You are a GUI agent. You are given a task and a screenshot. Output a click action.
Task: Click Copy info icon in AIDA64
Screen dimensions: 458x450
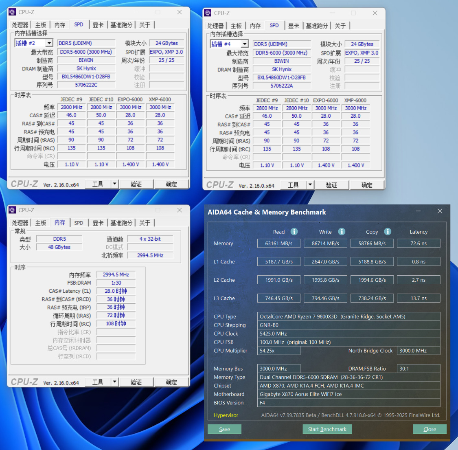pyautogui.click(x=388, y=232)
